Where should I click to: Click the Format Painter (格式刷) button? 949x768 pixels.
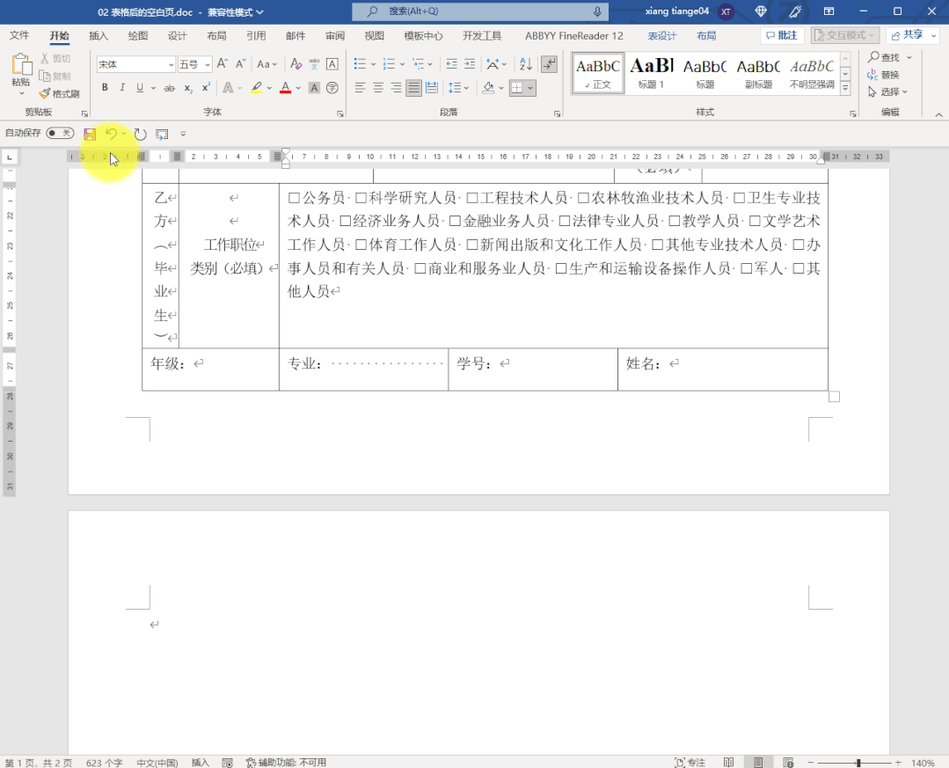click(60, 93)
